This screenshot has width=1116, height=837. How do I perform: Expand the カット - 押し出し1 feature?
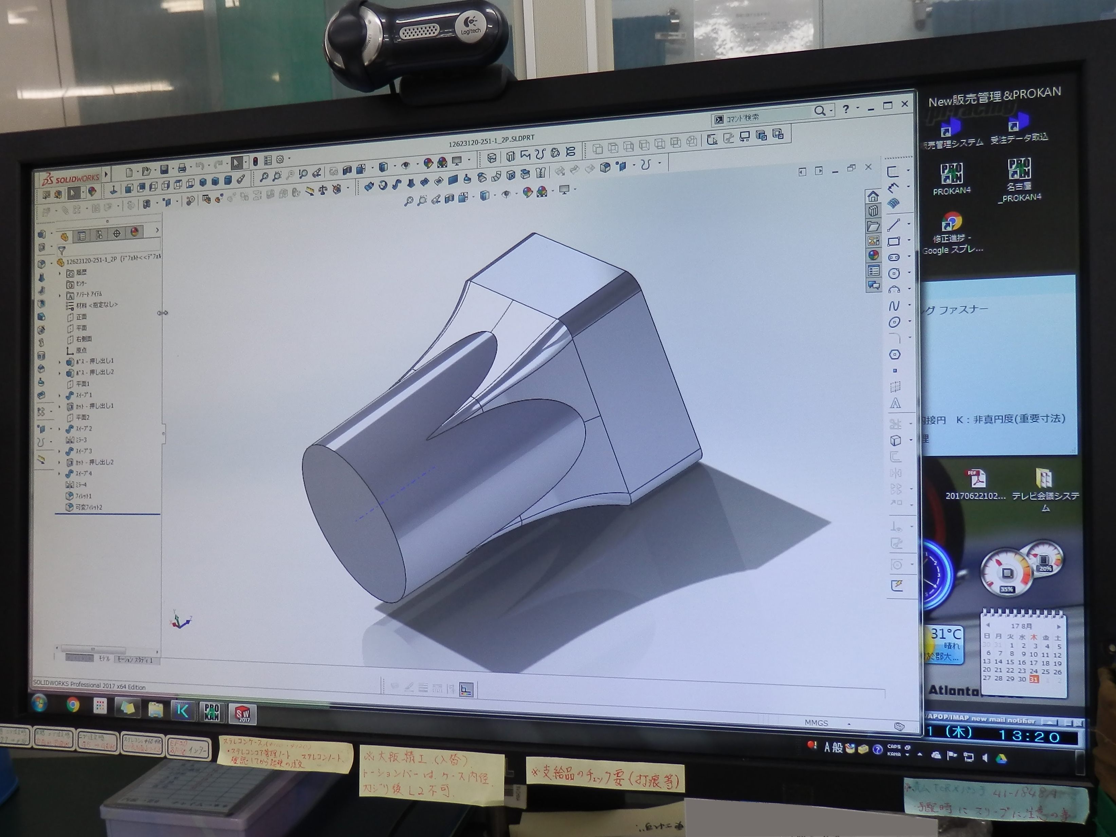point(59,407)
